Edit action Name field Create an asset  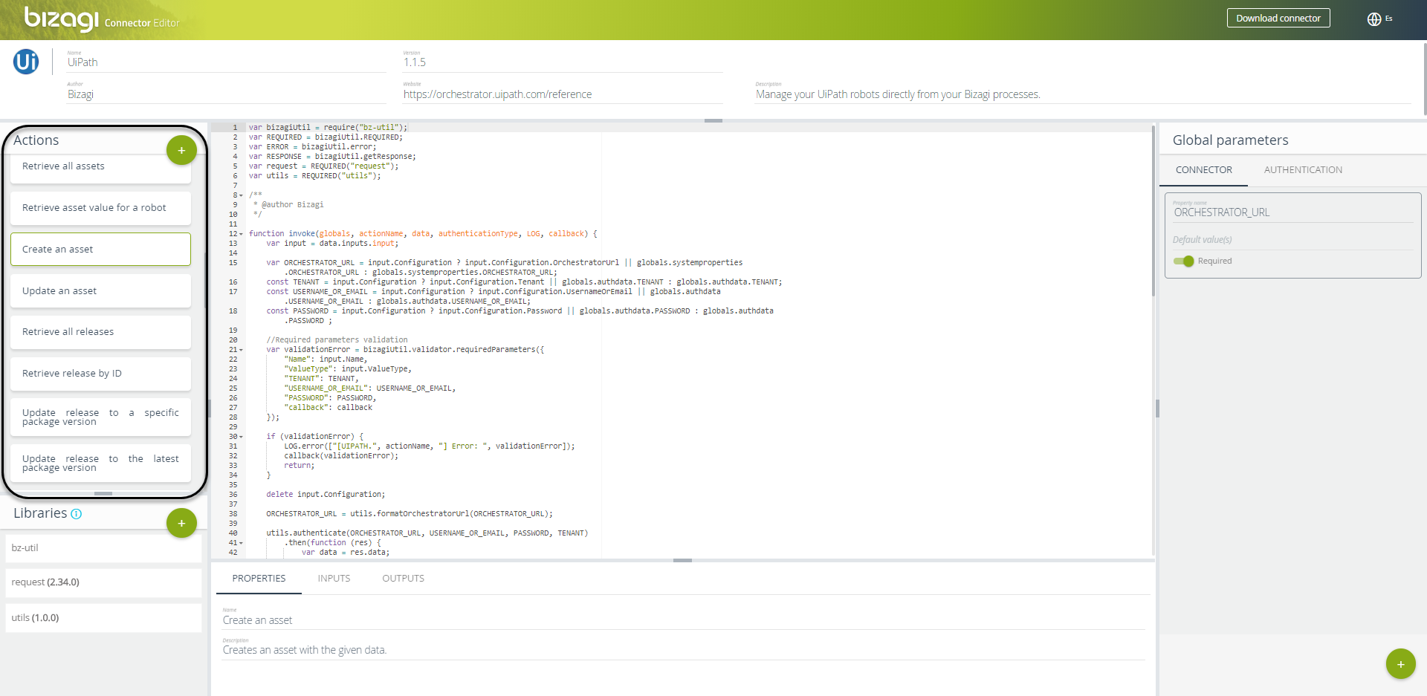click(683, 619)
